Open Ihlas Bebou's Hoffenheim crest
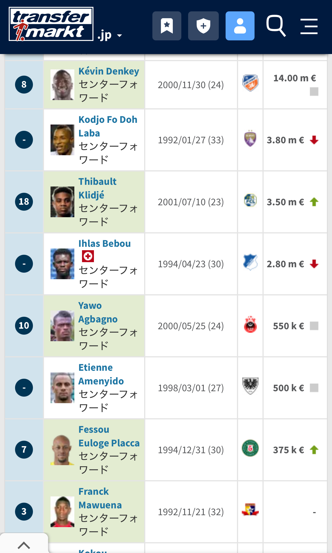Image resolution: width=332 pixels, height=553 pixels. point(250,262)
